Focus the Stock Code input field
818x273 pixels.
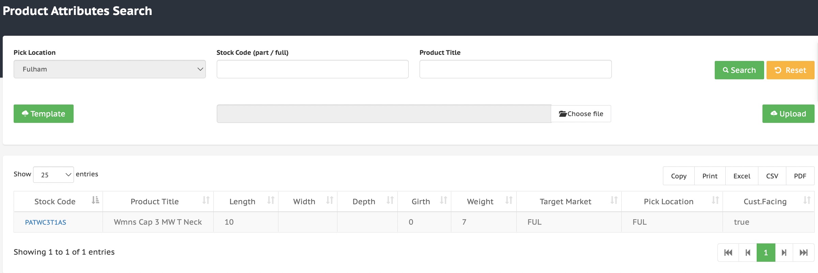coord(313,69)
